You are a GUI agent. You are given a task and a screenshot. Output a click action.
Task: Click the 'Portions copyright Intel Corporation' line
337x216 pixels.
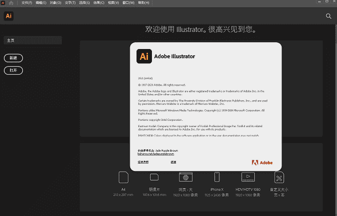pos(161,120)
